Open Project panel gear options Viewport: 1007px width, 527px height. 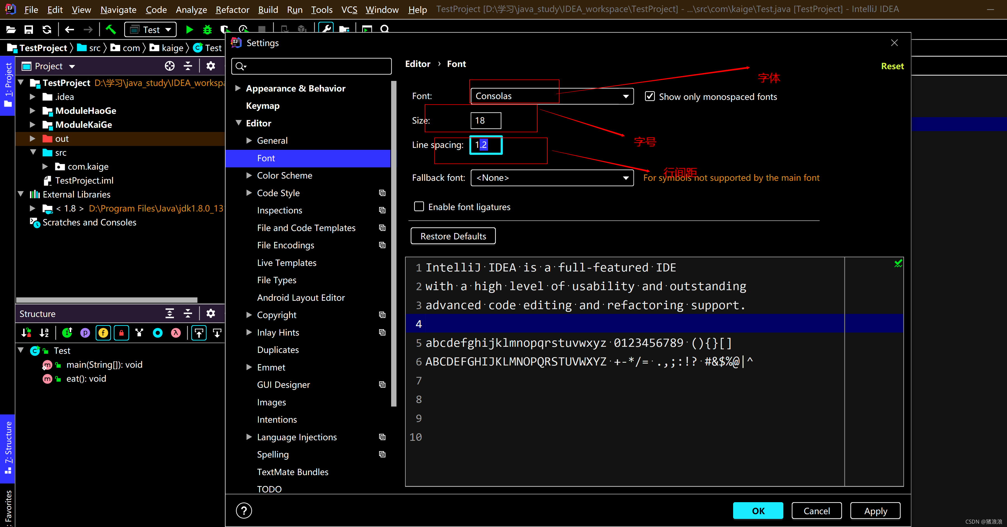click(211, 66)
